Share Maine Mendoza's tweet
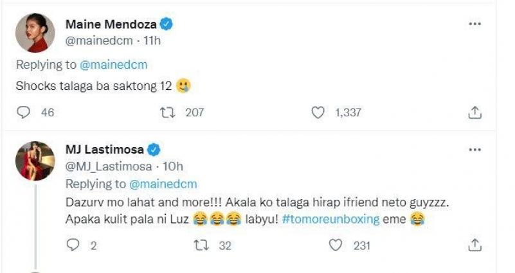Screen dimensions: 515x273 474,112
